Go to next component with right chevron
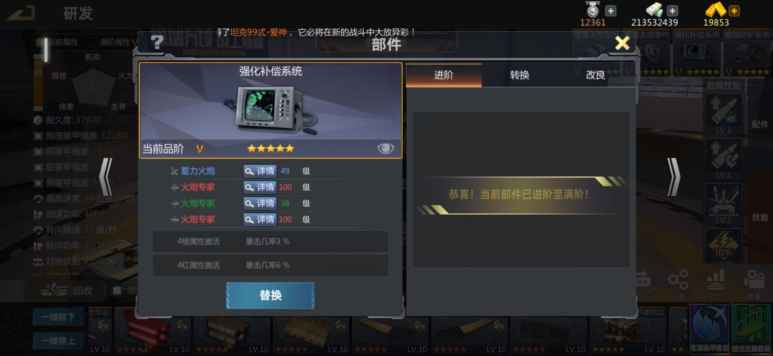This screenshot has height=356, width=773. pyautogui.click(x=673, y=177)
